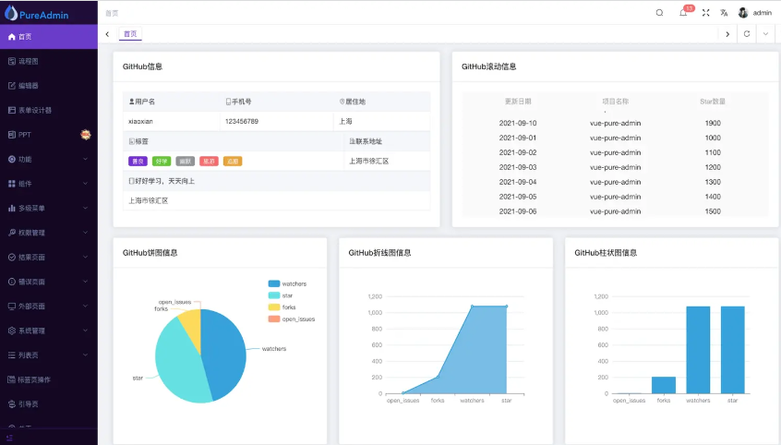This screenshot has width=781, height=445.
Task: Click the gray tag in the tags row
Action: click(186, 161)
